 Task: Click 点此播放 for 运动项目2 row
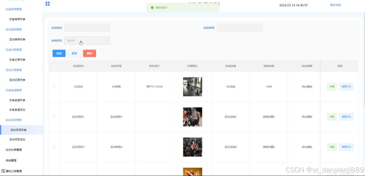(307, 147)
